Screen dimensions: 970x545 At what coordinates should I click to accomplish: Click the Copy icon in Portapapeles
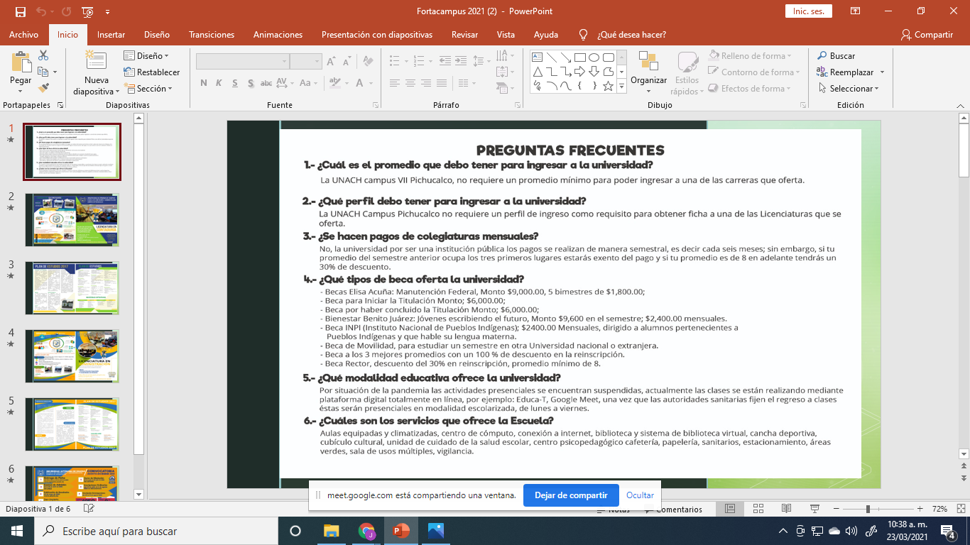click(43, 72)
